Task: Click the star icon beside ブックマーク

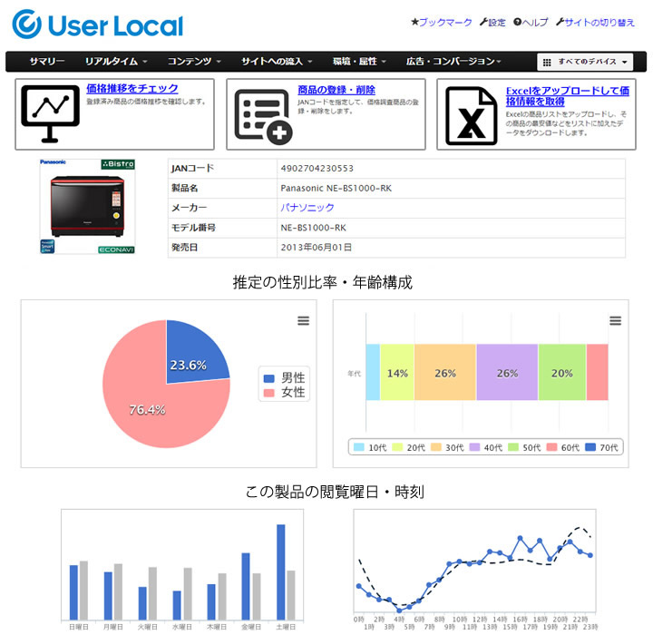Action: pyautogui.click(x=414, y=22)
